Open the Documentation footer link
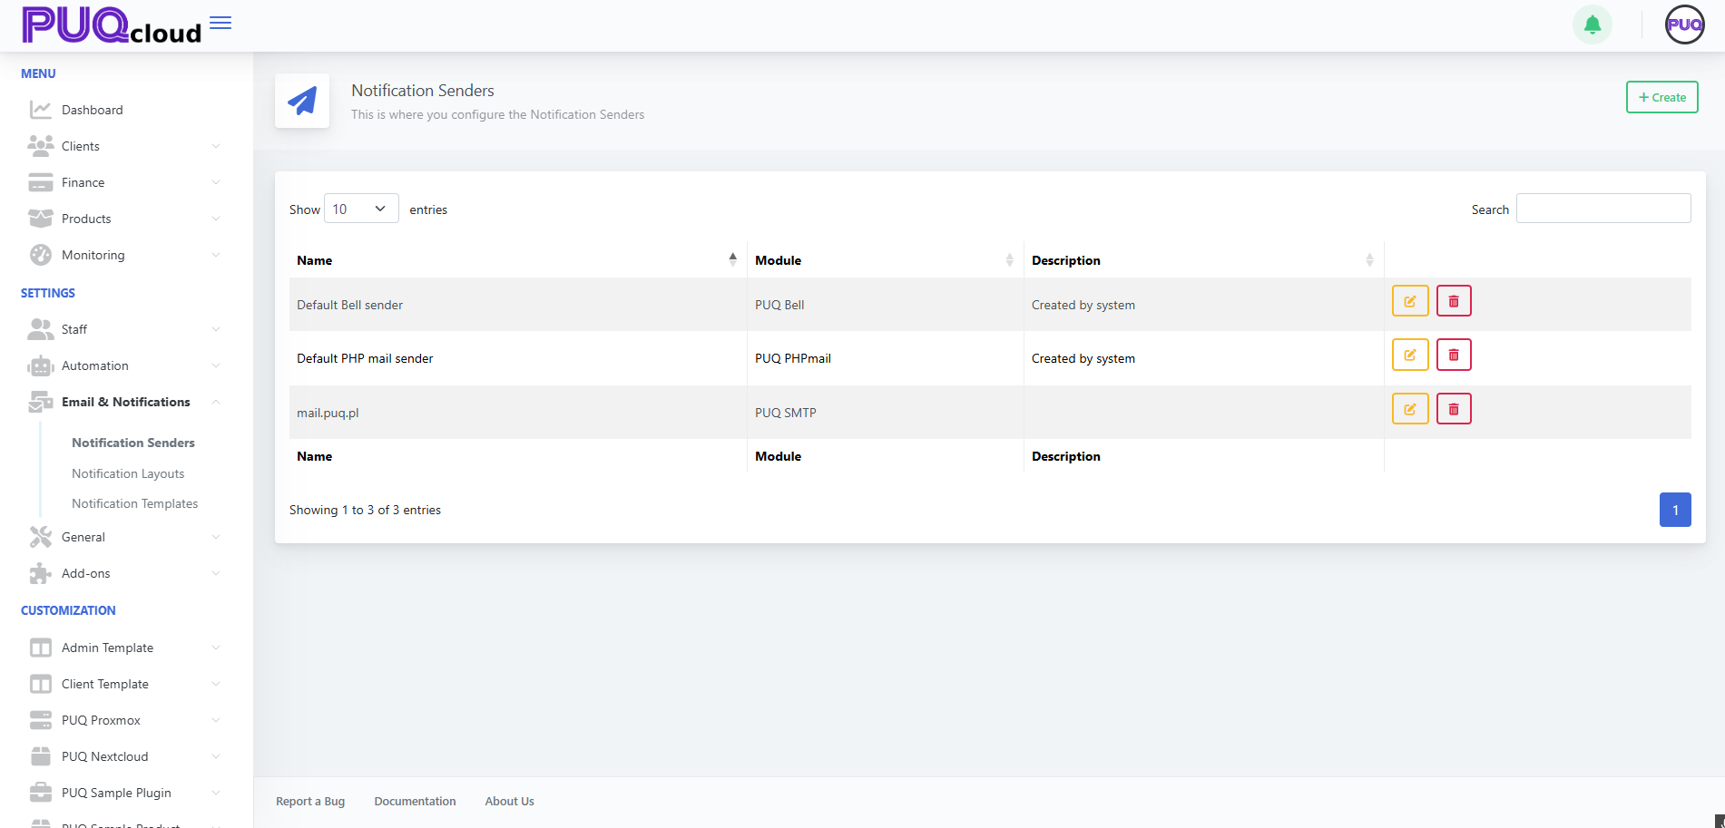 point(415,801)
